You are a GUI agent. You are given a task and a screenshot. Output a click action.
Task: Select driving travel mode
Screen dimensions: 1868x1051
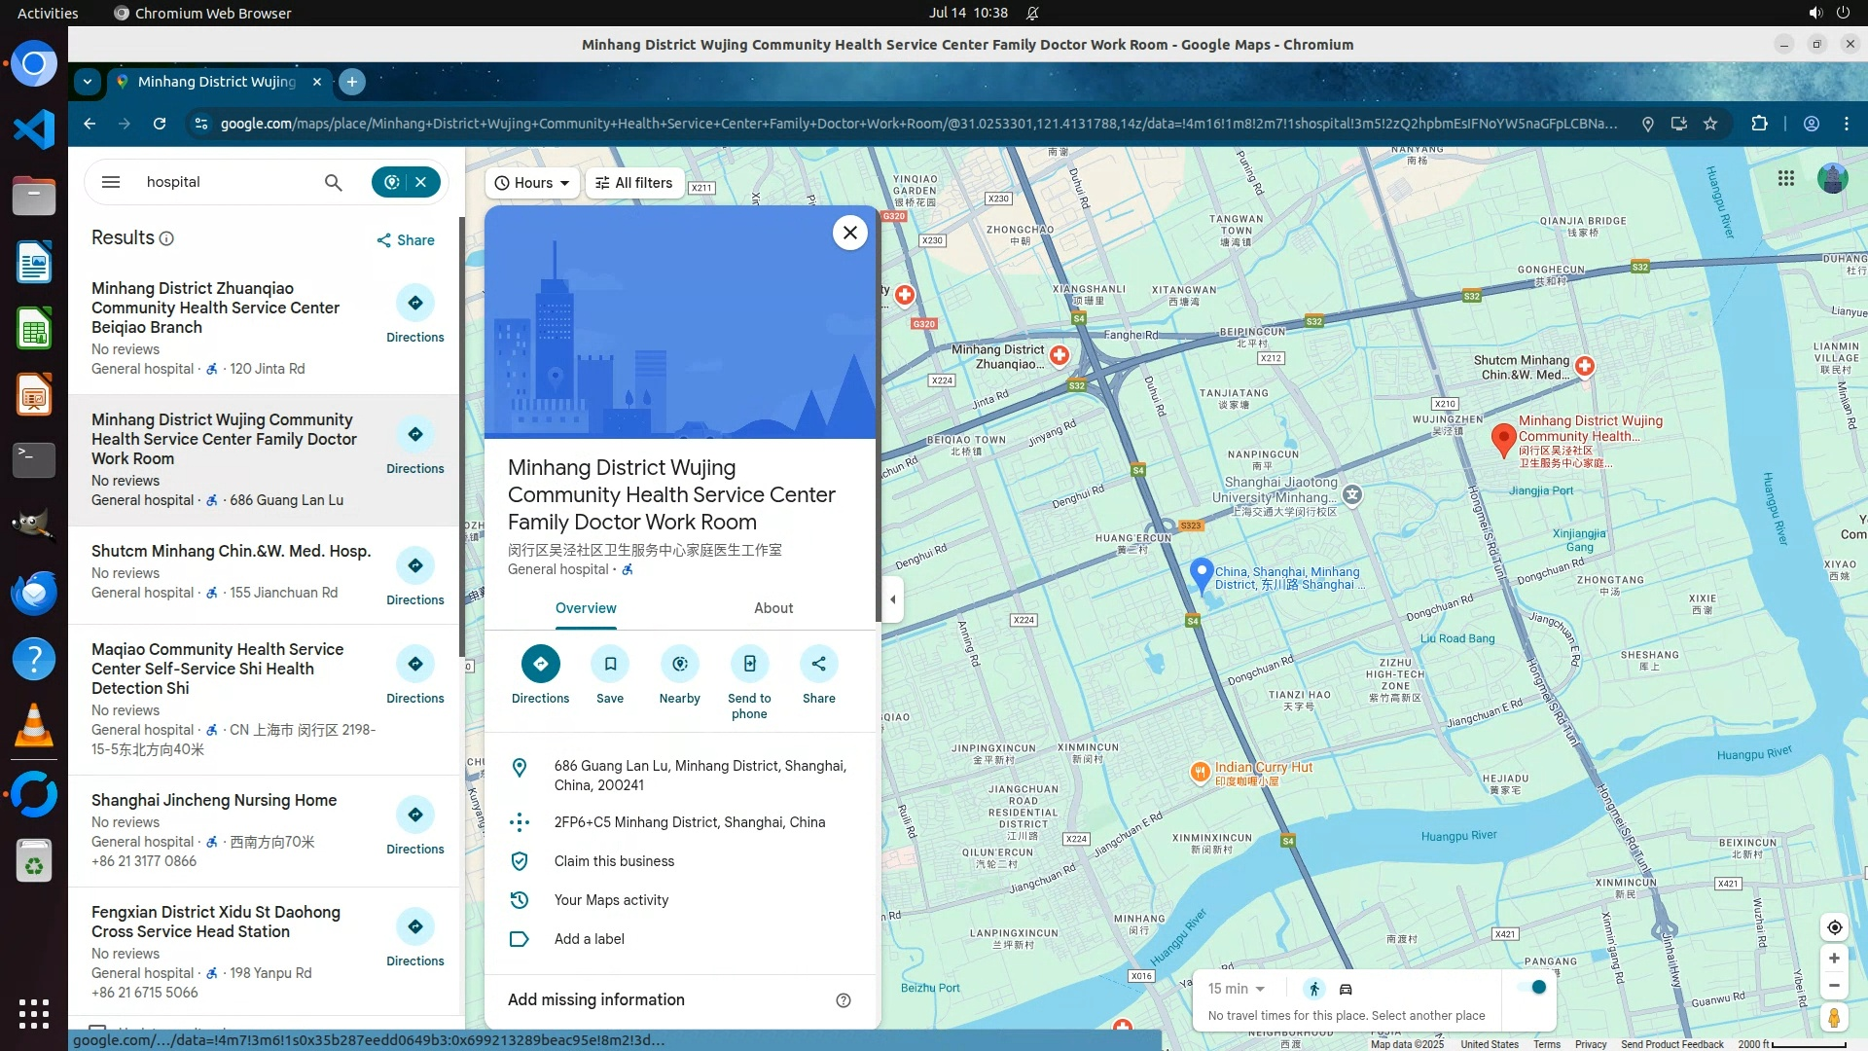(1346, 989)
